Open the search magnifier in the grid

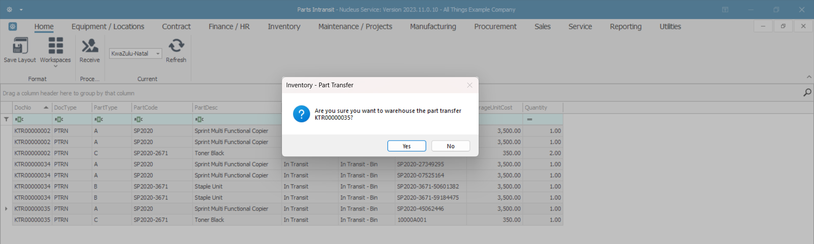(807, 92)
